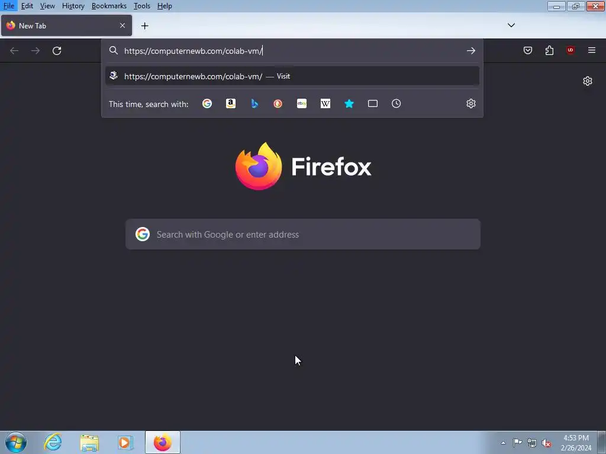Search this time with Bing
This screenshot has height=454, width=606.
[x=254, y=103]
